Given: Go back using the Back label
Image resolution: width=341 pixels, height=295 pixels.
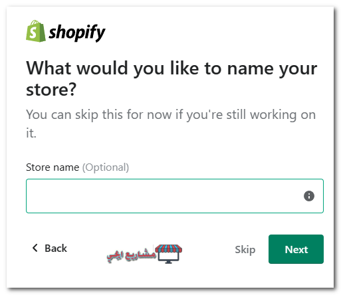Looking at the screenshot, I should [56, 248].
